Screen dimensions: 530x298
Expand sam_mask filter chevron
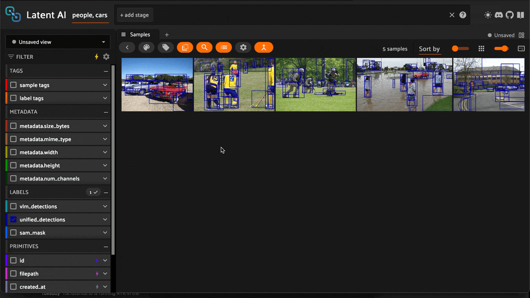105,232
